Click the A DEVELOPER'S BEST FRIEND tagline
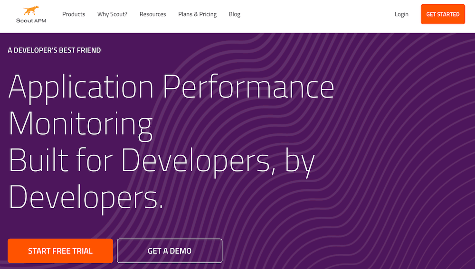475x269 pixels. tap(54, 50)
